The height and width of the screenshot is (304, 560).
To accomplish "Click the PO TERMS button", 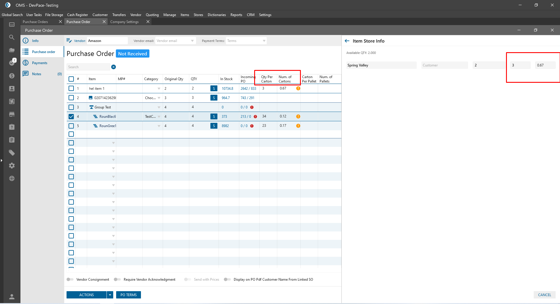I will point(128,295).
